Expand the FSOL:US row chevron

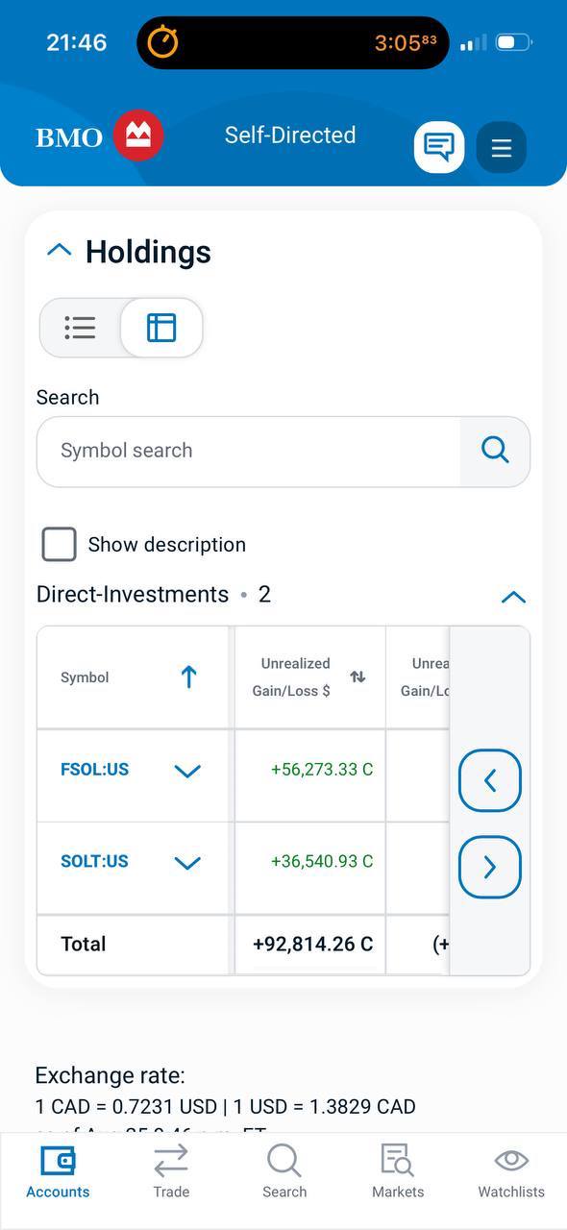[x=187, y=771]
